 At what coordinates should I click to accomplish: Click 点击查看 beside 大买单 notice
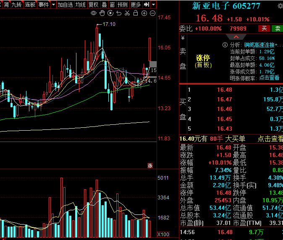[270, 139]
